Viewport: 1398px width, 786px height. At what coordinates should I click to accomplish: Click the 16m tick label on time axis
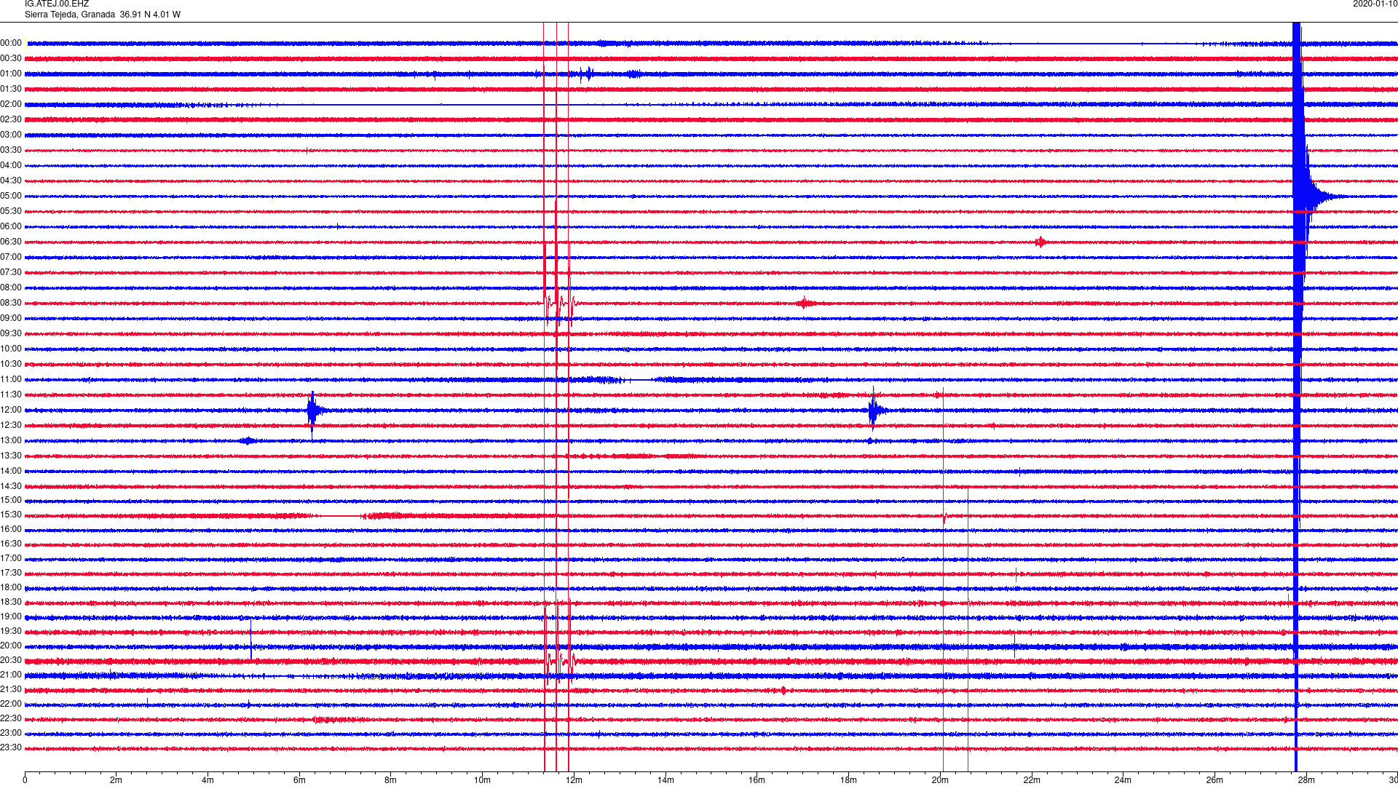click(x=757, y=780)
